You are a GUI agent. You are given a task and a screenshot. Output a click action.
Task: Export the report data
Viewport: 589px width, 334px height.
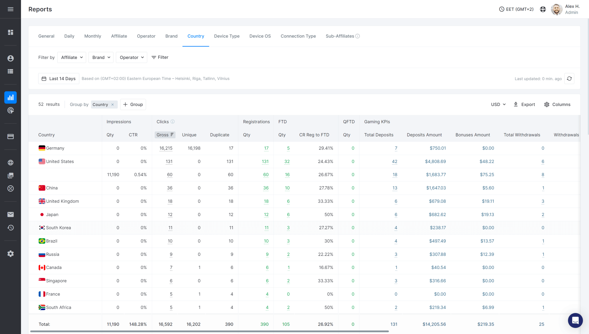[524, 104]
